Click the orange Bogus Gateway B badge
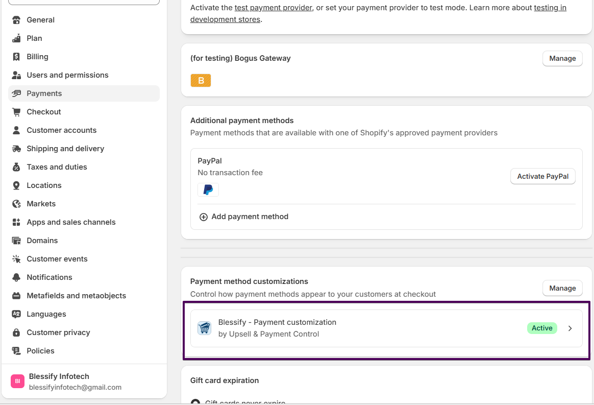 (201, 81)
